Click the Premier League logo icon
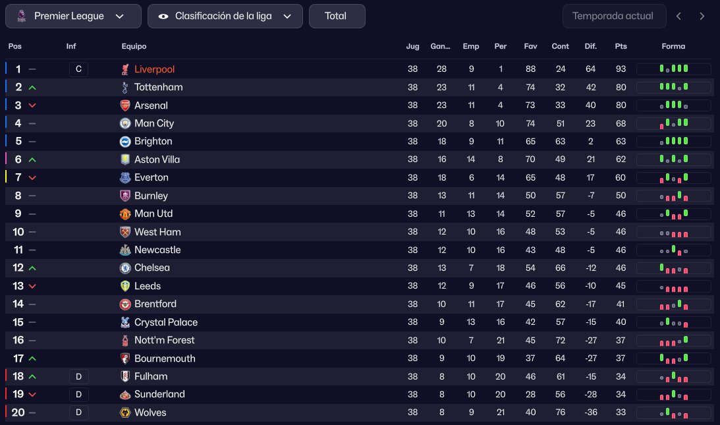Screen dimensions: 720x425 (21, 16)
